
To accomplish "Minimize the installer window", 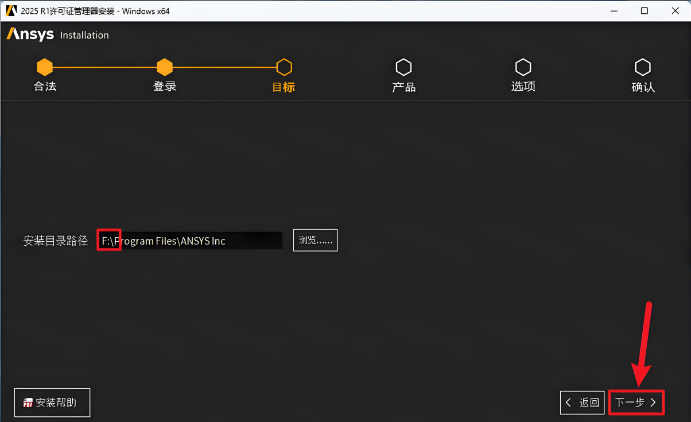I will click(x=613, y=10).
